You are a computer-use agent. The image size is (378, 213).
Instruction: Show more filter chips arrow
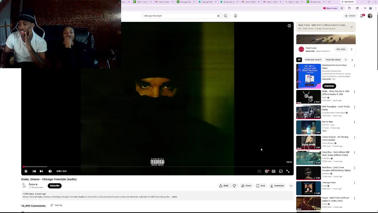pyautogui.click(x=352, y=60)
